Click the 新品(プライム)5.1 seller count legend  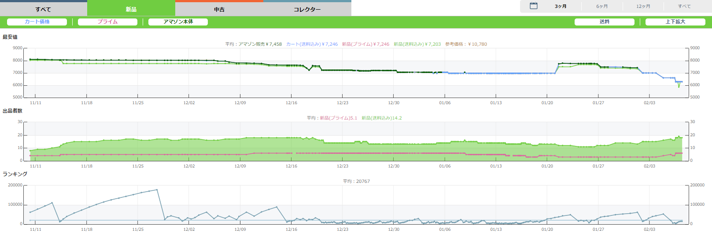338,118
